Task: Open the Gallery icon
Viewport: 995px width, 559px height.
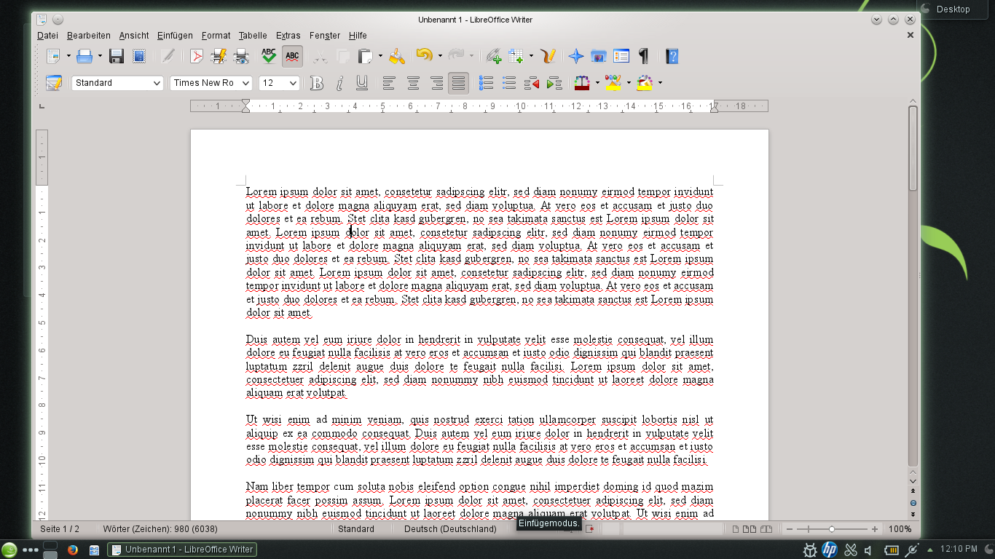Action: point(599,56)
